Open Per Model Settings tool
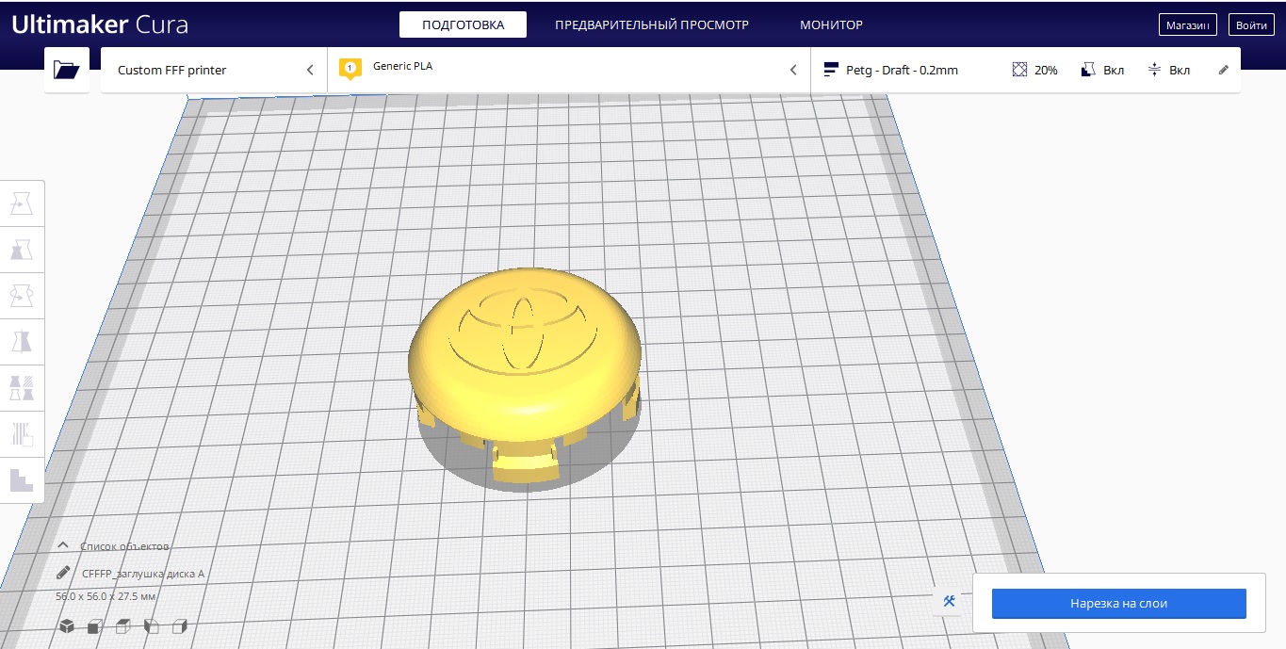Screen dimensions: 1286x649 tap(22, 388)
